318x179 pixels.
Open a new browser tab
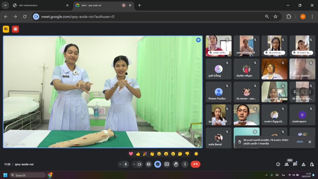(x=139, y=5)
